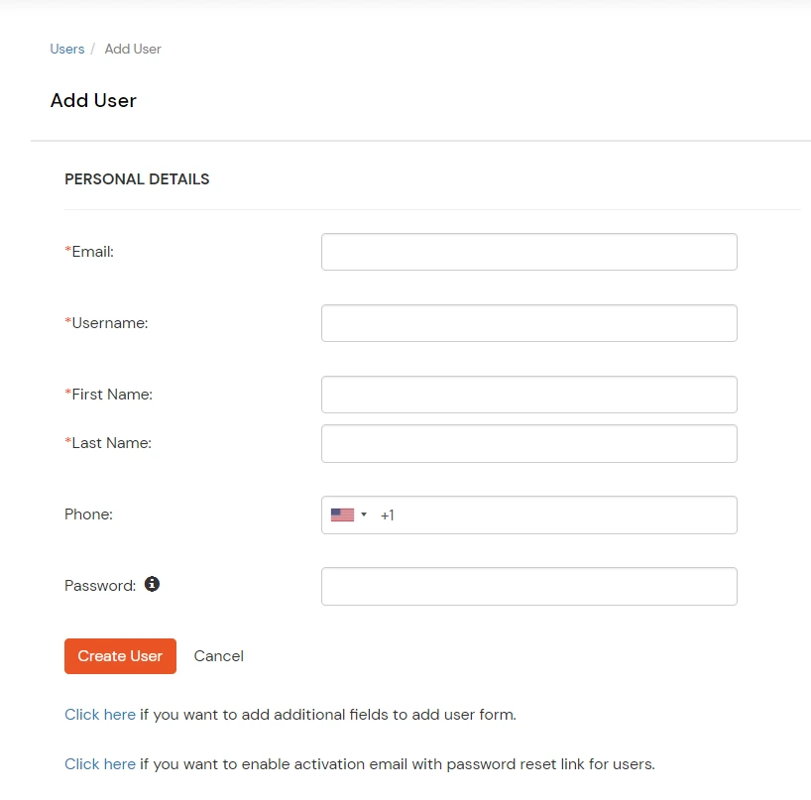Click the Create User button
The height and width of the screenshot is (800, 811).
[120, 655]
